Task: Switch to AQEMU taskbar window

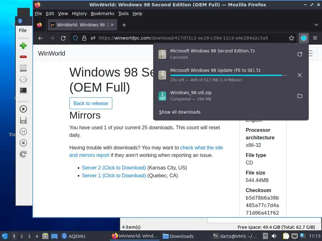Action: click(74, 236)
